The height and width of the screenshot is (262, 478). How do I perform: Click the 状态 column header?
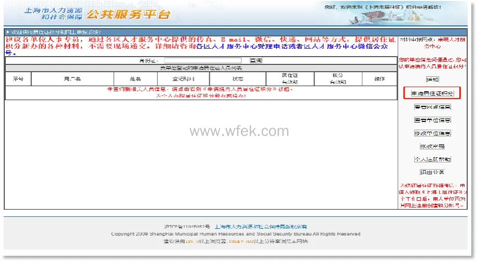pyautogui.click(x=238, y=79)
